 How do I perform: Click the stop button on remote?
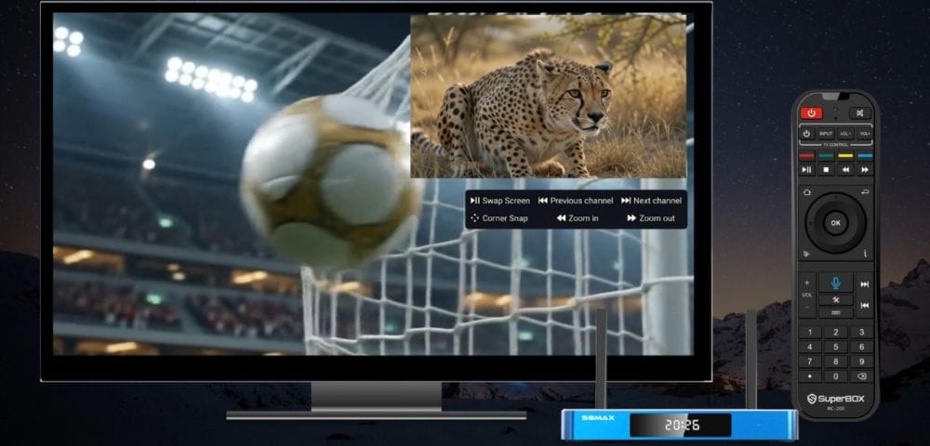[x=826, y=169]
